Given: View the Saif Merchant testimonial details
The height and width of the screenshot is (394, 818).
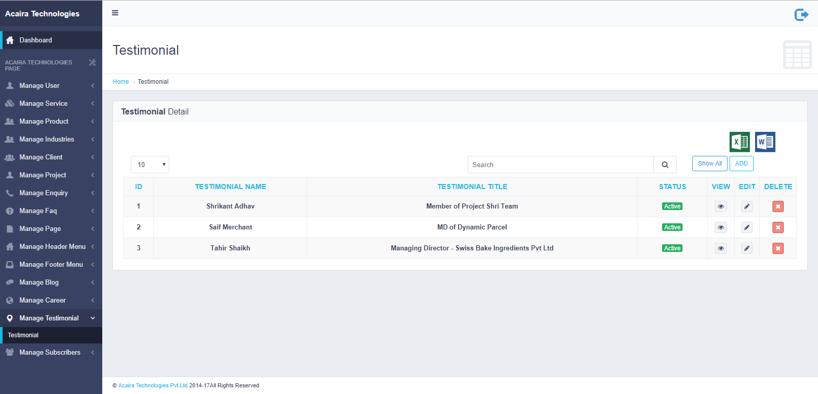Looking at the screenshot, I should point(721,227).
